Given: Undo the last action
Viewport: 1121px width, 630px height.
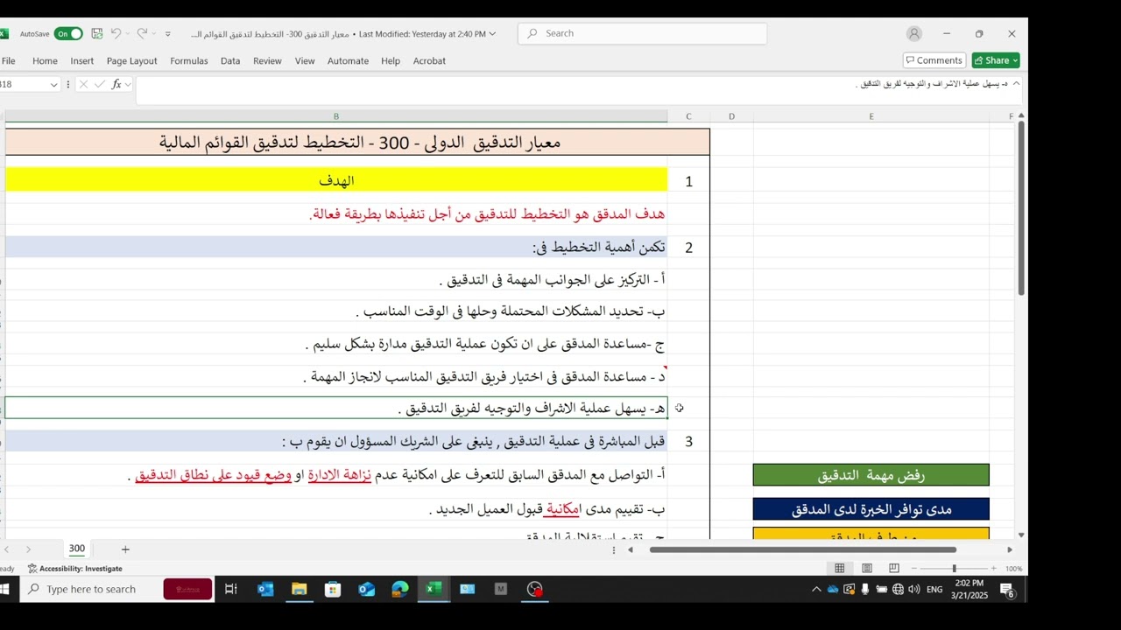Looking at the screenshot, I should 116,34.
